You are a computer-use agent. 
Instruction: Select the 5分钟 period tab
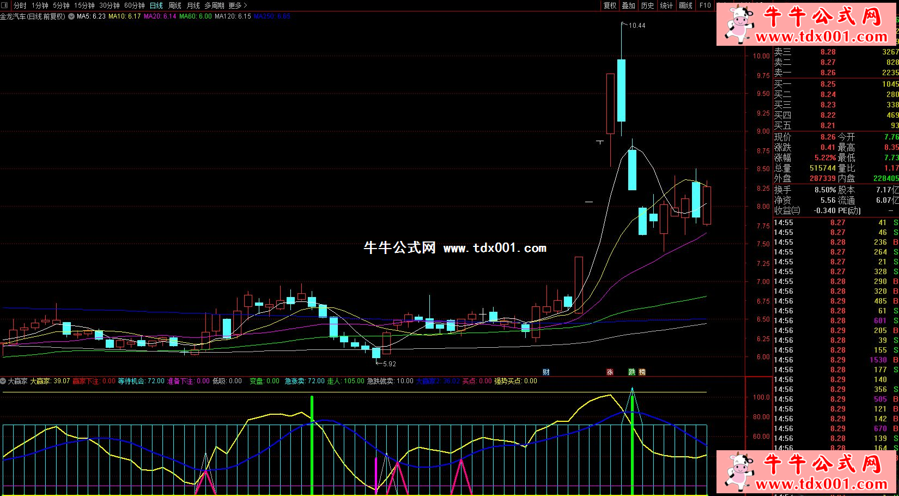point(61,5)
